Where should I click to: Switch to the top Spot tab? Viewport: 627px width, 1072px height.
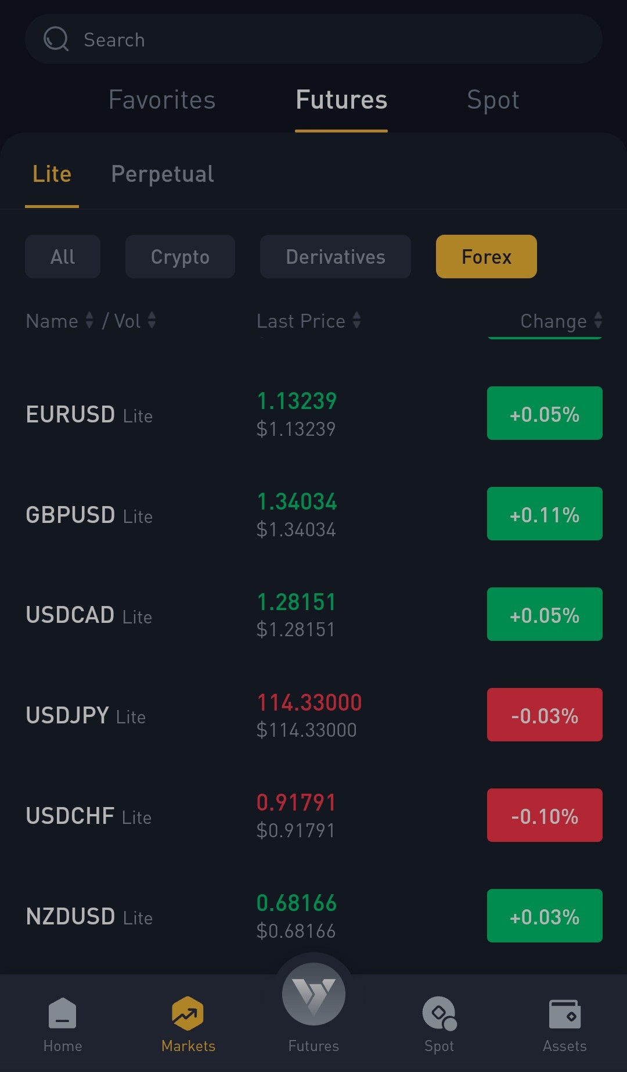tap(493, 100)
